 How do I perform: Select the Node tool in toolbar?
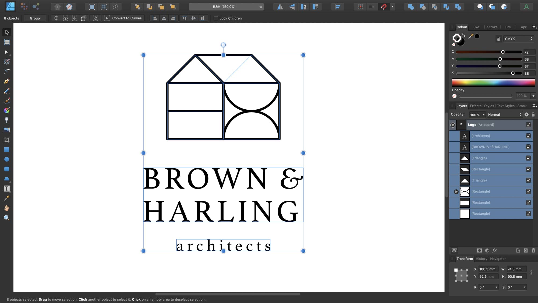tap(7, 52)
